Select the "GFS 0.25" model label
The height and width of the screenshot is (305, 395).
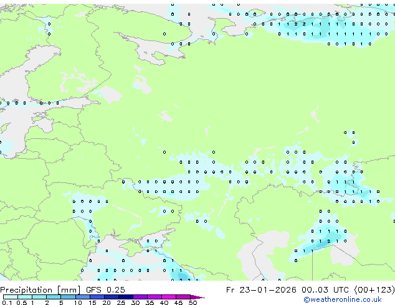pos(105,290)
